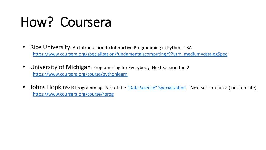Click the word "Coursera" in the title
Image resolution: width=266 pixels, height=150 pixels.
[x=86, y=22]
